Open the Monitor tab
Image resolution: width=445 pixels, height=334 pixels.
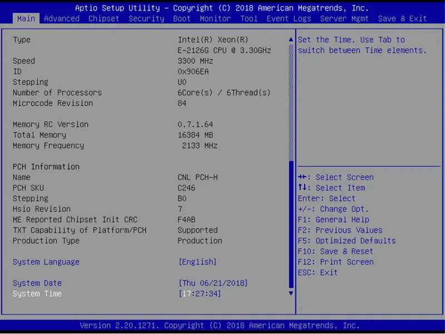(x=215, y=19)
